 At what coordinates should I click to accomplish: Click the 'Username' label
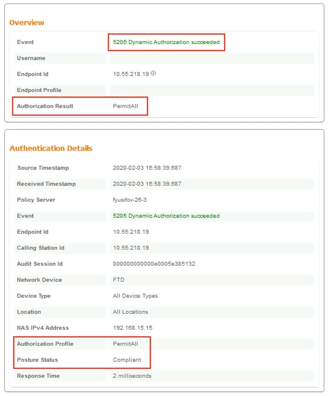[31, 58]
